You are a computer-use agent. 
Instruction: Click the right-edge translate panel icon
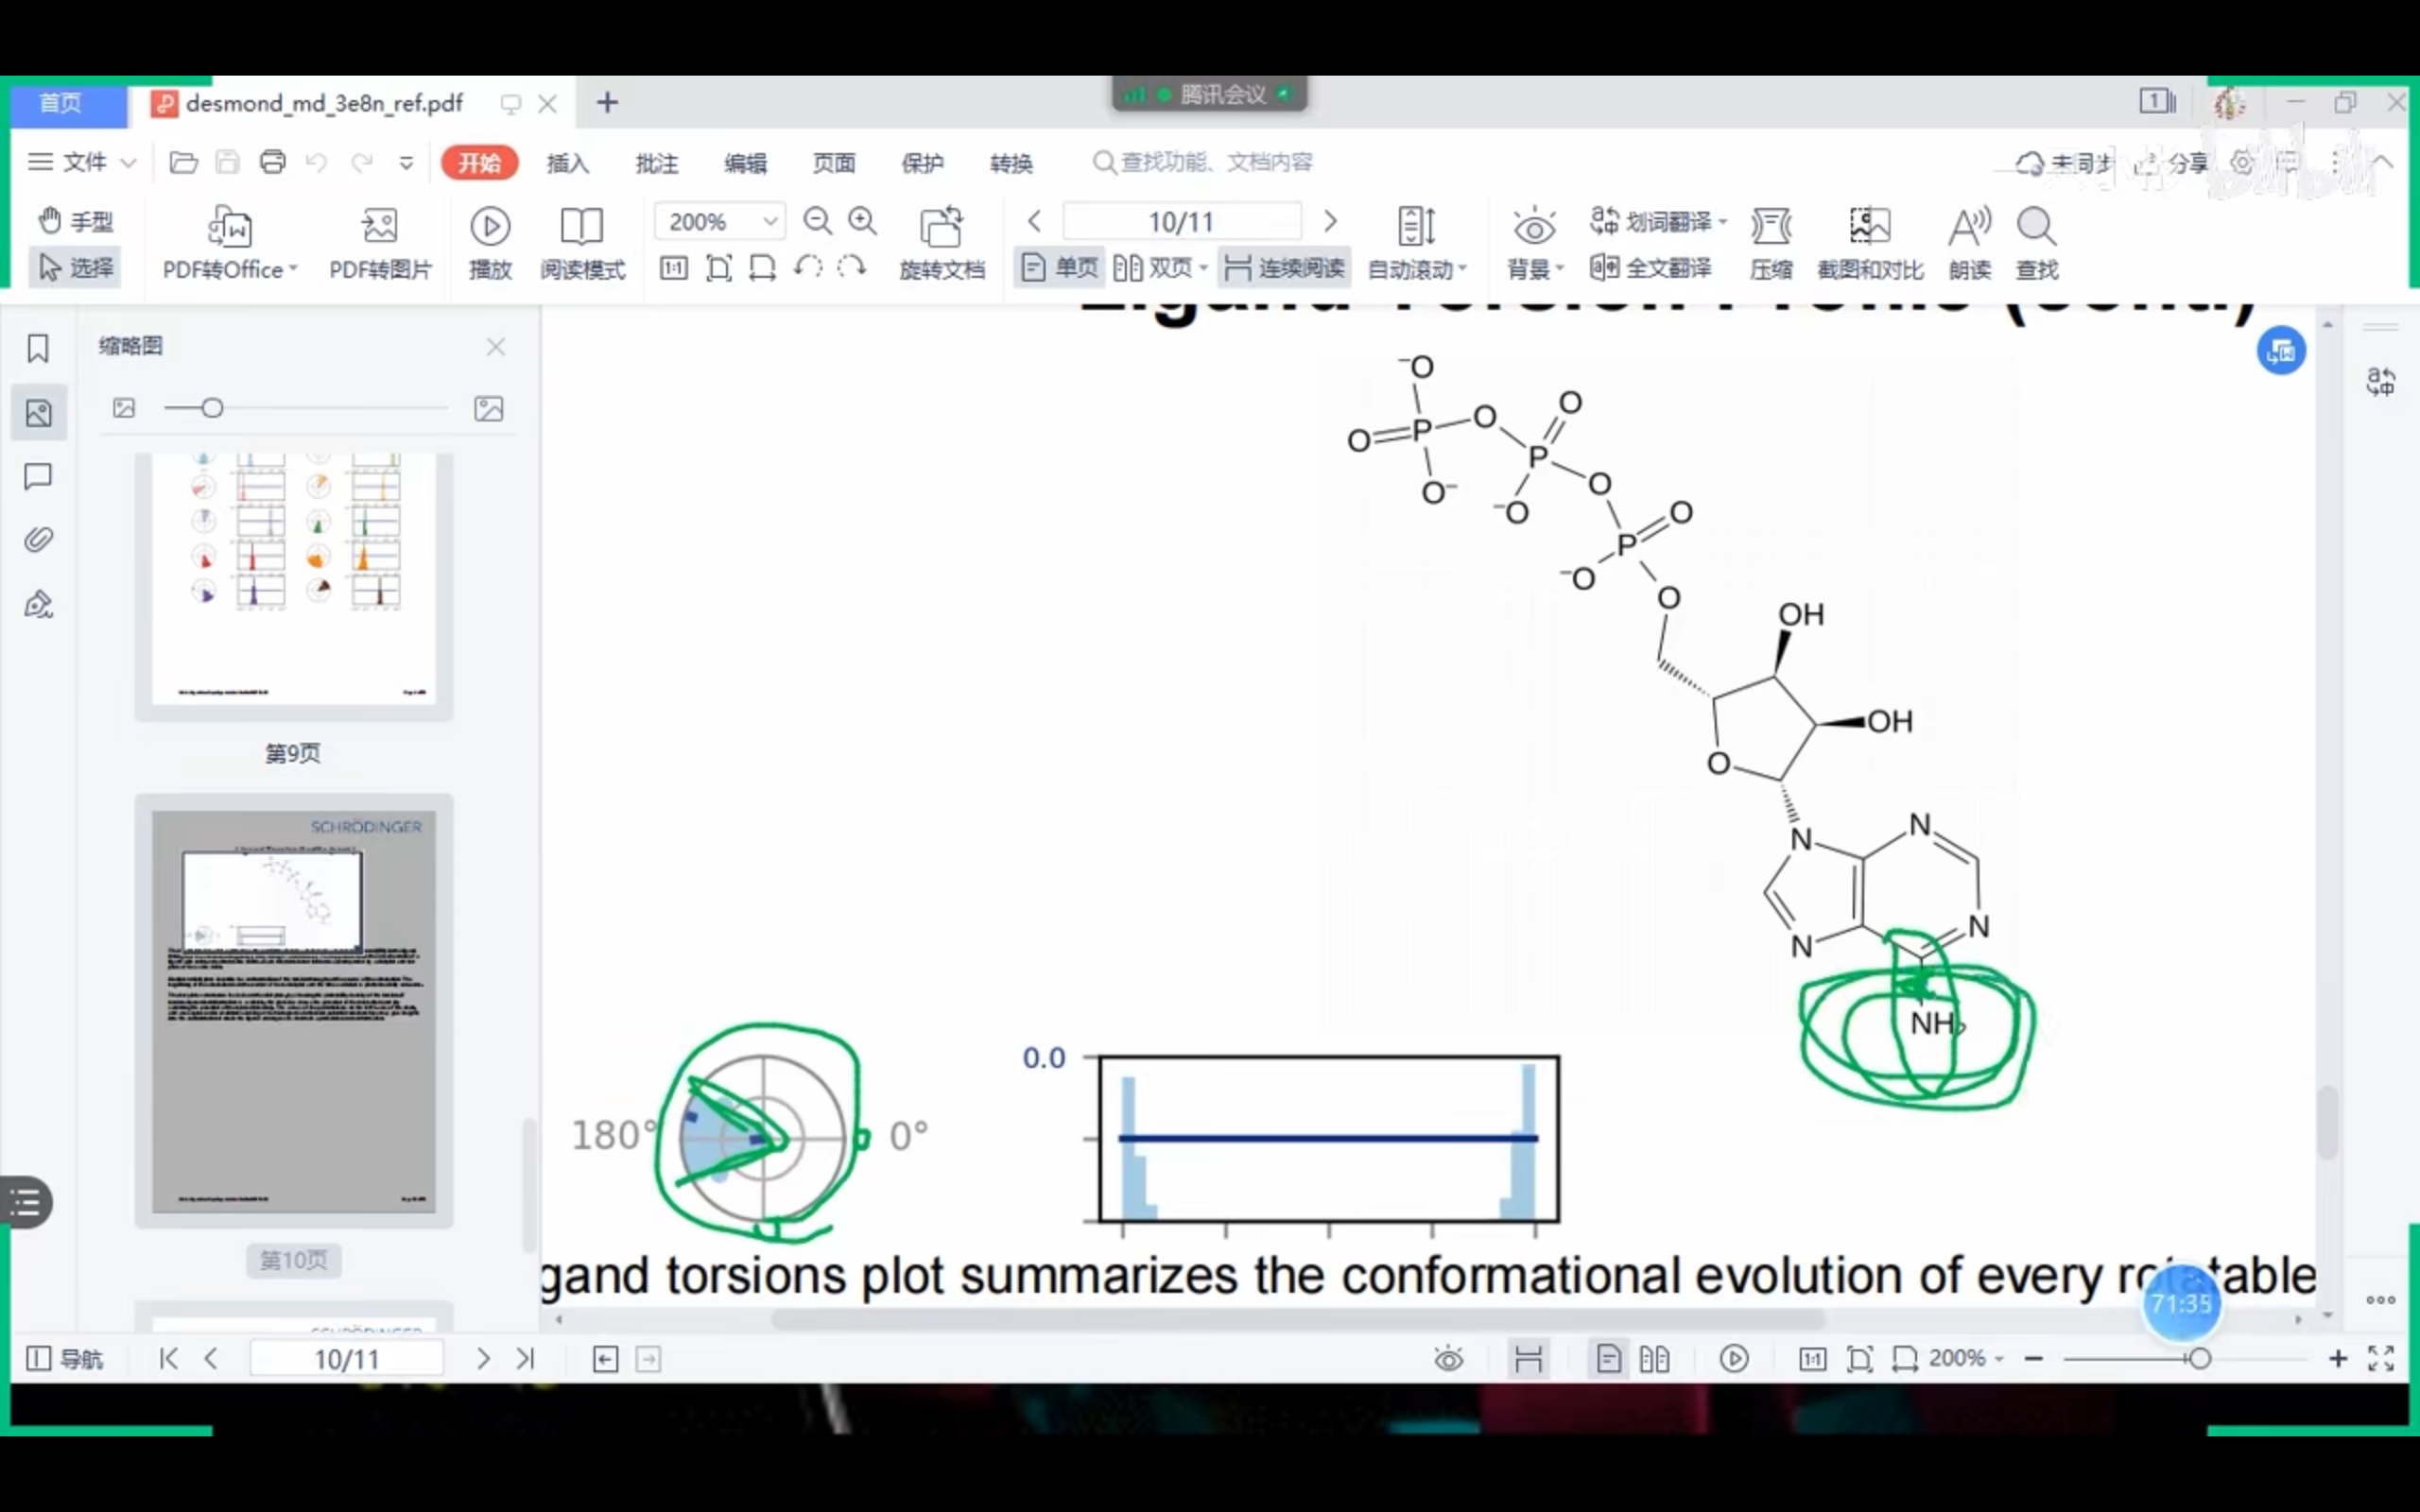(2381, 381)
